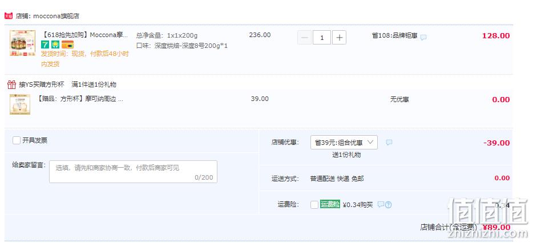
Task: Click the 发货时间 shipping time notice text
Action: pos(85,59)
